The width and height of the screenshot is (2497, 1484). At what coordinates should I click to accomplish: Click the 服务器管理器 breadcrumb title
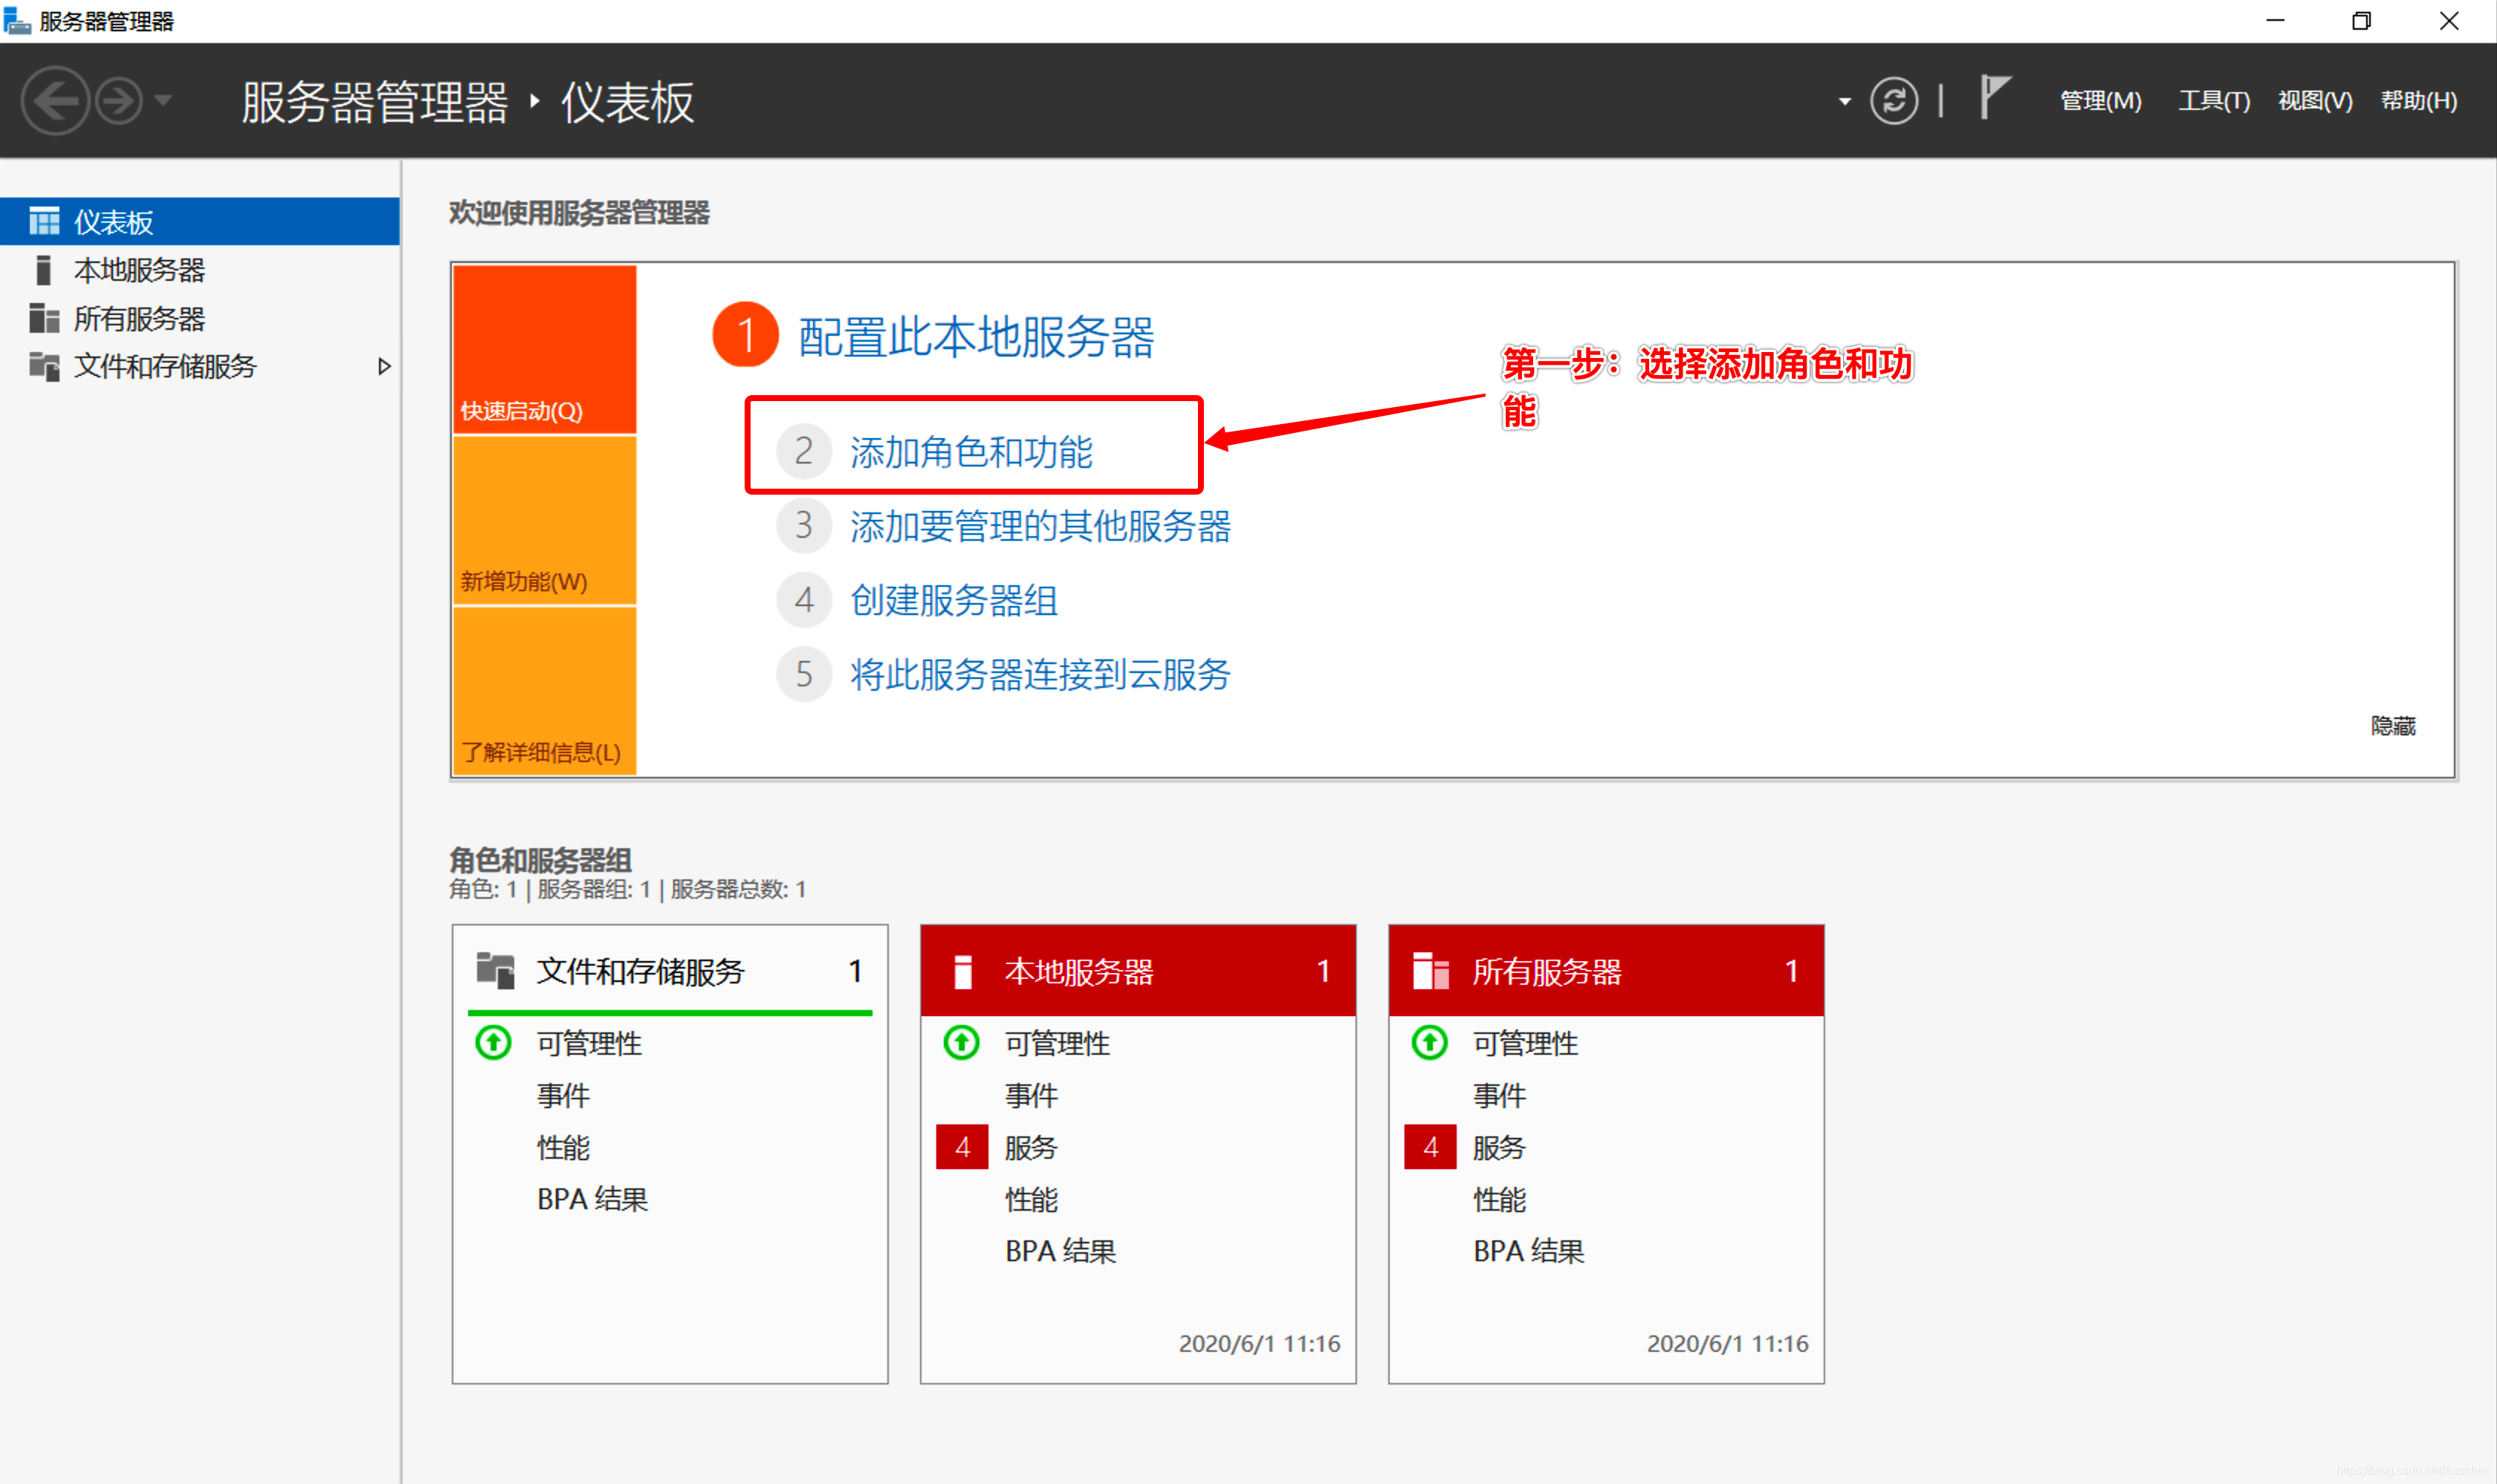click(x=375, y=102)
